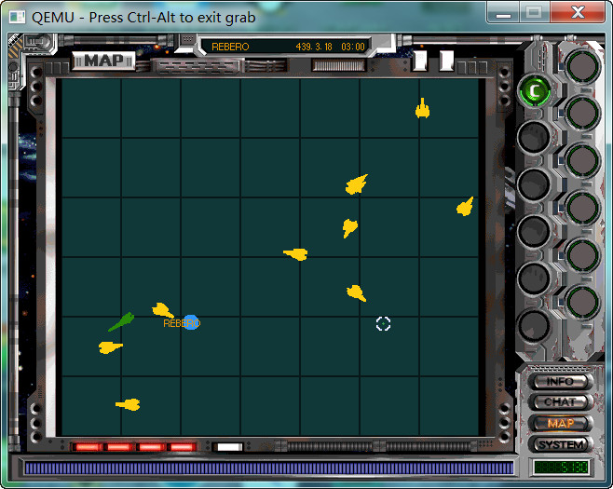Screen dimensions: 613x489
Task: Click the first red indicator light
Action: coord(87,447)
